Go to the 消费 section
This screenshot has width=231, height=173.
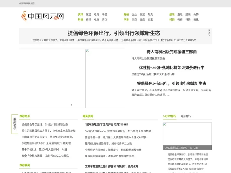coord(134,20)
